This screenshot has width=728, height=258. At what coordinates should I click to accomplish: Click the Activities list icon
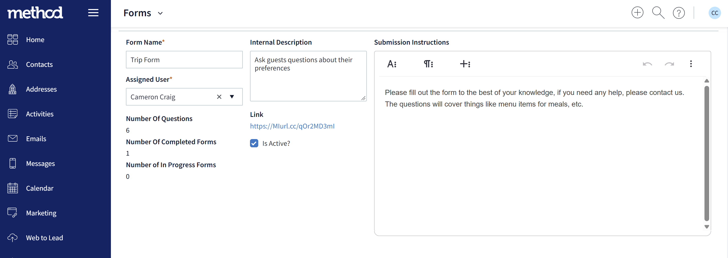12,114
